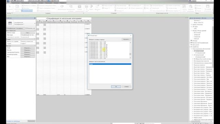The width and height of the screenshot is (220, 124).
Task: Close the Properties palette
Action: (35, 18)
